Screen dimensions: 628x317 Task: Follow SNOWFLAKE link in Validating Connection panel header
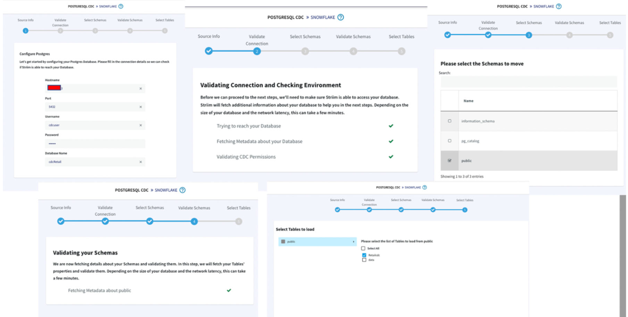pyautogui.click(x=323, y=17)
